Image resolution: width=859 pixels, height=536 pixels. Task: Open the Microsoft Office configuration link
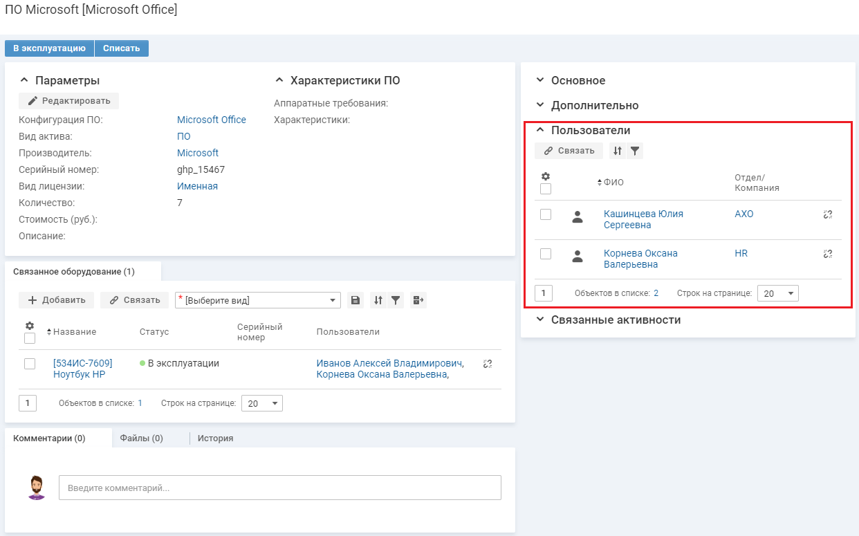(211, 120)
